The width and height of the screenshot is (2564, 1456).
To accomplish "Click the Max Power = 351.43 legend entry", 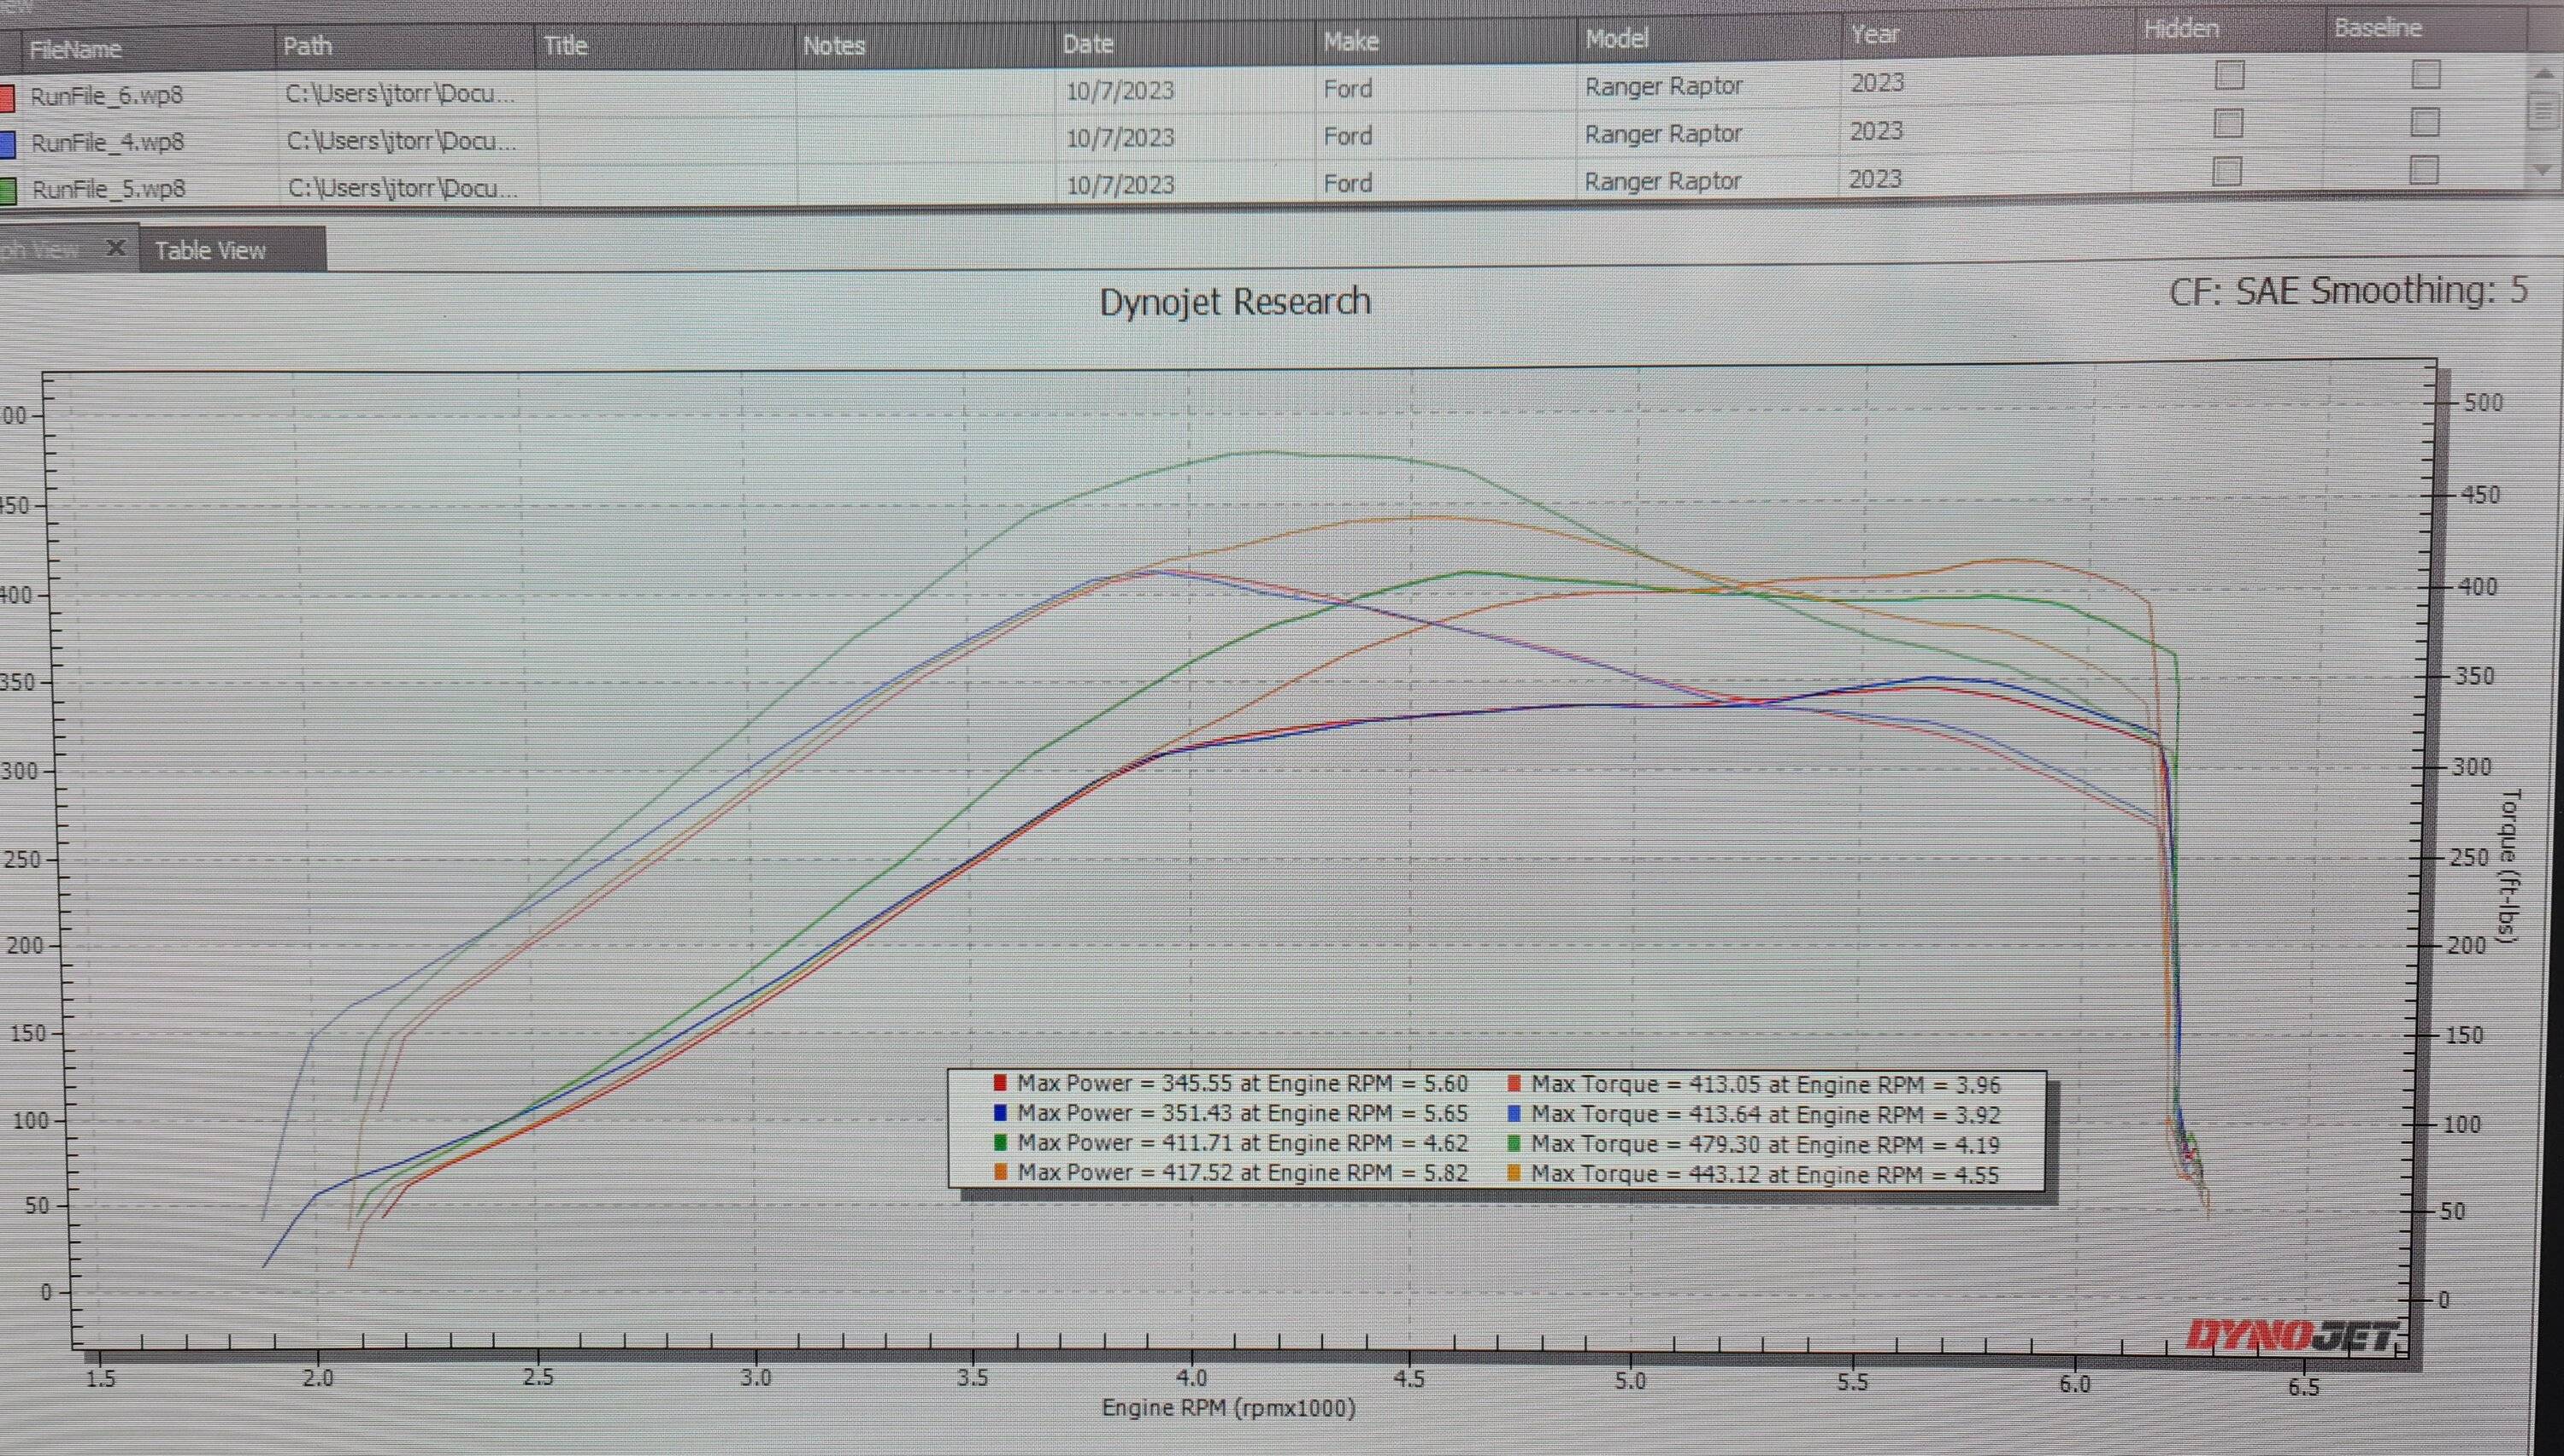I will 1231,1113.
